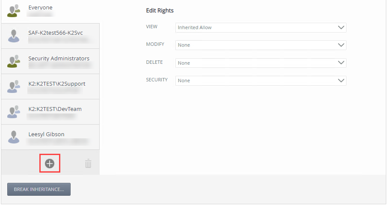Click the delete trash can icon
Screen dimensions: 388x209
(x=88, y=163)
